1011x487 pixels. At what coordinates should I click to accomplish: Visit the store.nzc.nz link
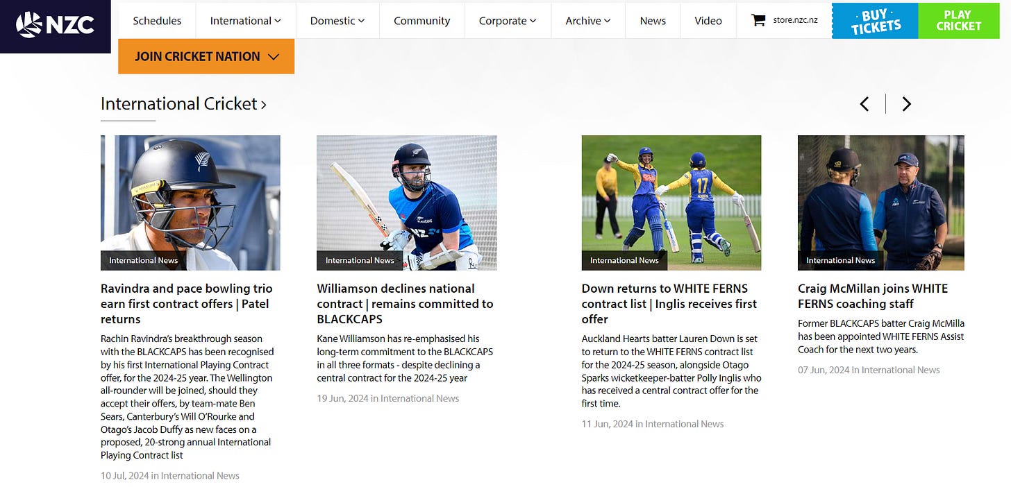point(795,20)
